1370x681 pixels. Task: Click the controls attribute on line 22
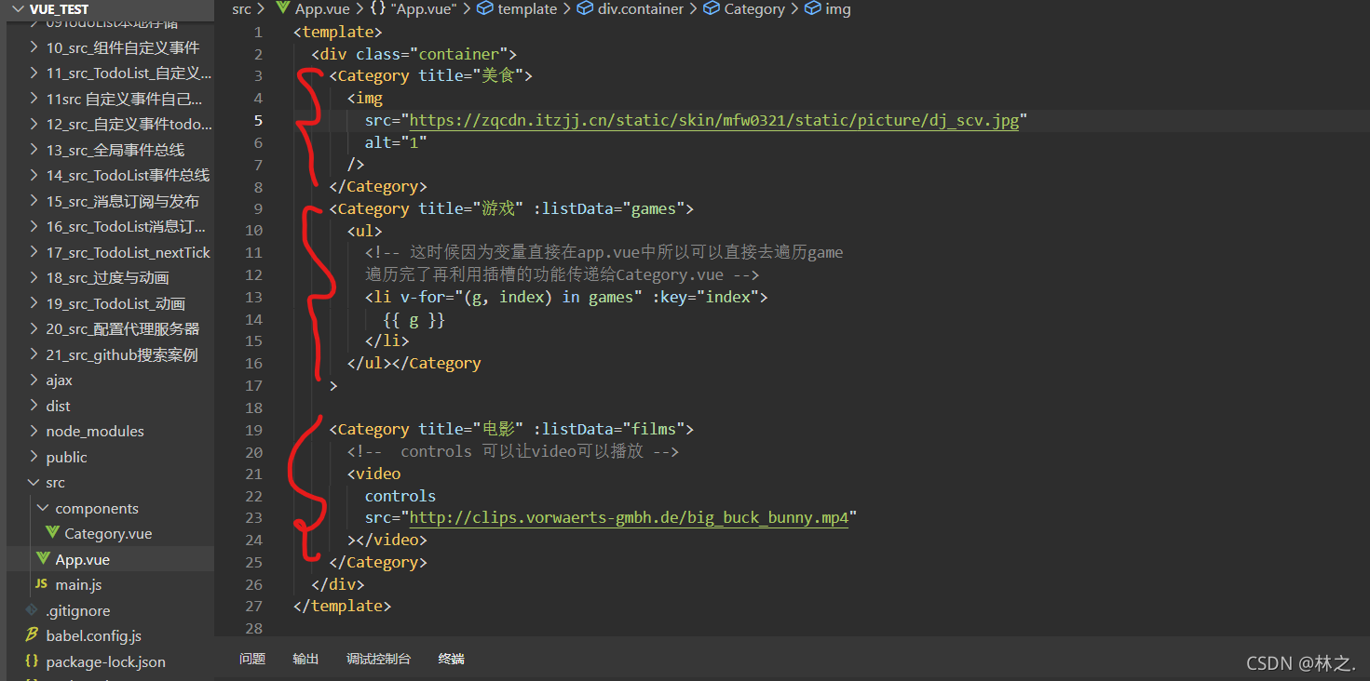(x=400, y=496)
